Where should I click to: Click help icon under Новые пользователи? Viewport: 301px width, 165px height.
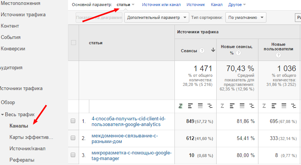[x=278, y=55]
